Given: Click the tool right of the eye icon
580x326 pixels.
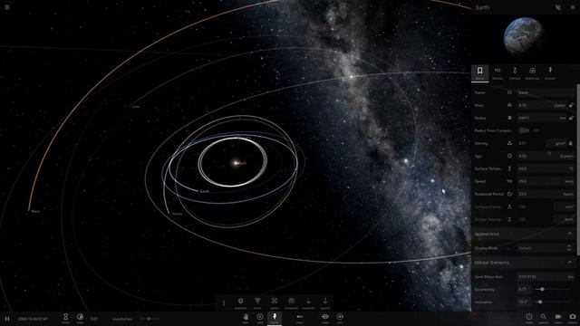Looking at the screenshot, I should [x=340, y=318].
